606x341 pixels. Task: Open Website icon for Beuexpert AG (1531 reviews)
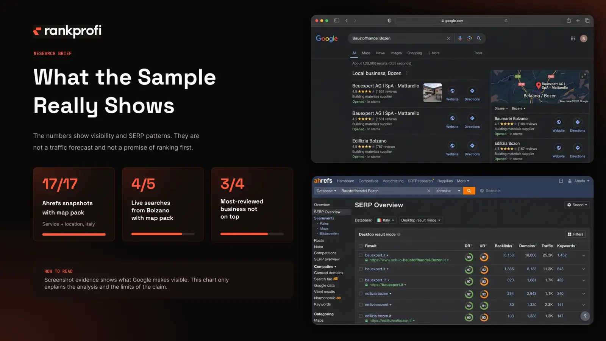click(452, 91)
